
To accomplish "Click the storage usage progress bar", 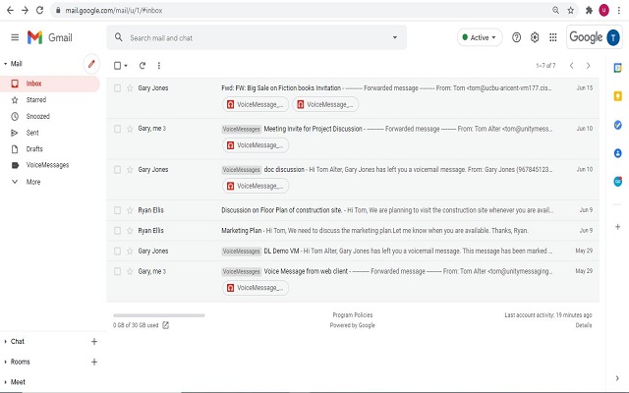I will (159, 315).
